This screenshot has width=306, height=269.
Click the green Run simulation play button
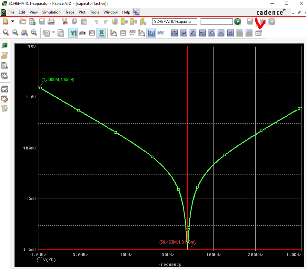[x=238, y=22]
